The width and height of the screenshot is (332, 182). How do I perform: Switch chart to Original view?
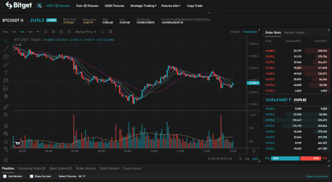pyautogui.click(x=235, y=32)
